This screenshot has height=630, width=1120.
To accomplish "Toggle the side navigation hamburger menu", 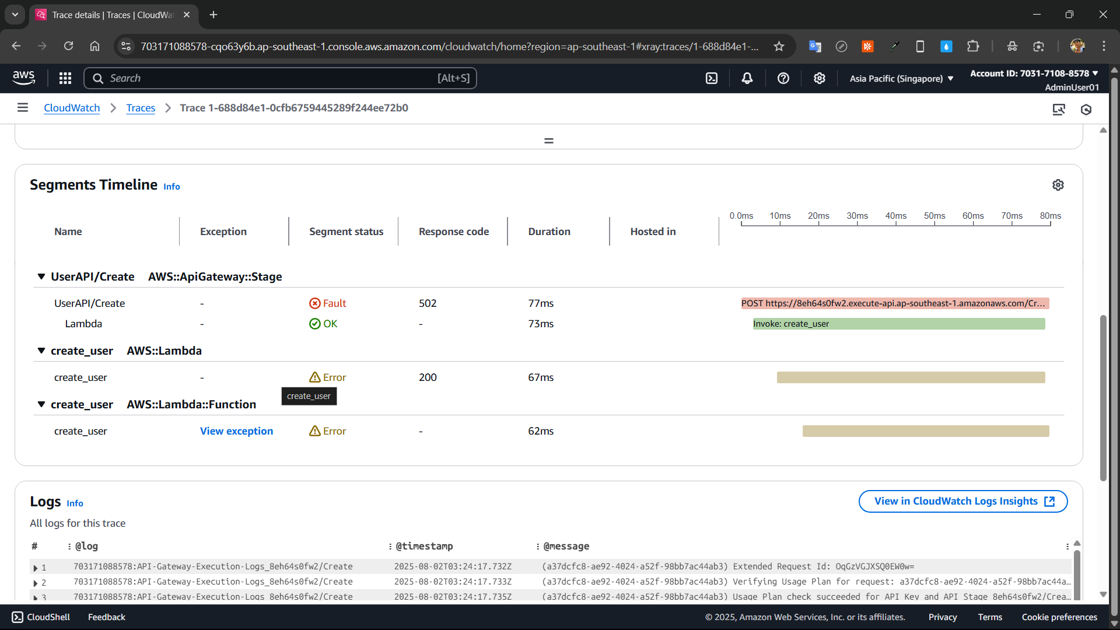I will [x=23, y=107].
